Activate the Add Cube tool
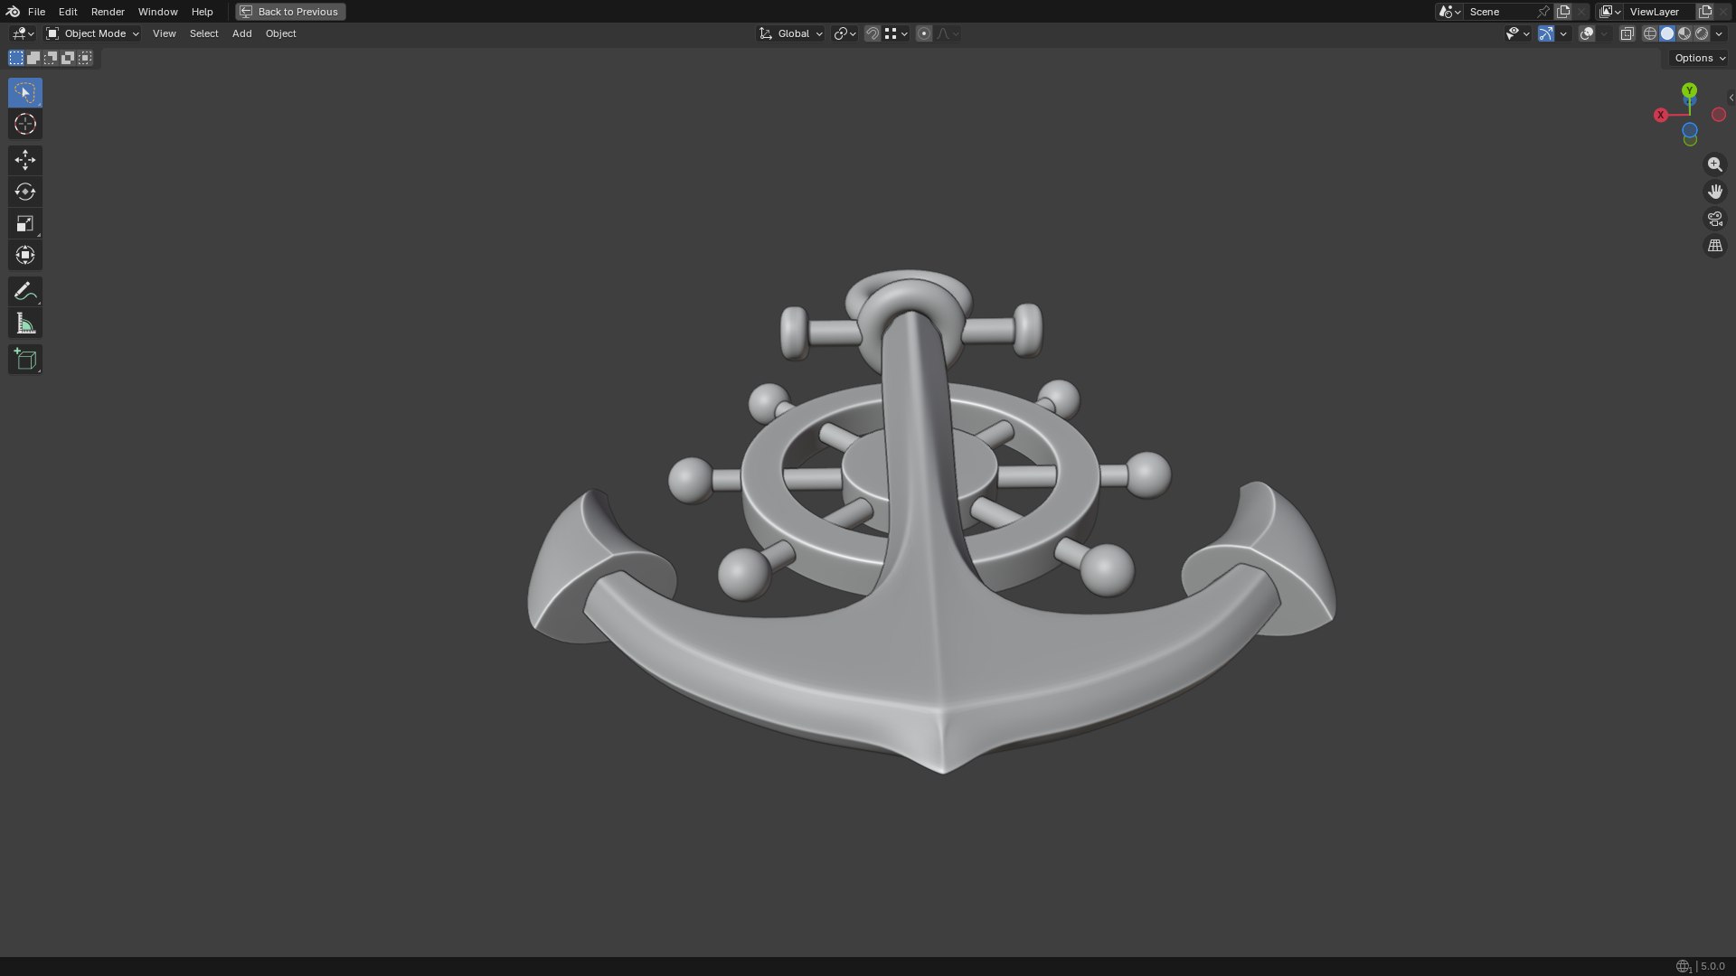Viewport: 1736px width, 976px height. click(25, 359)
